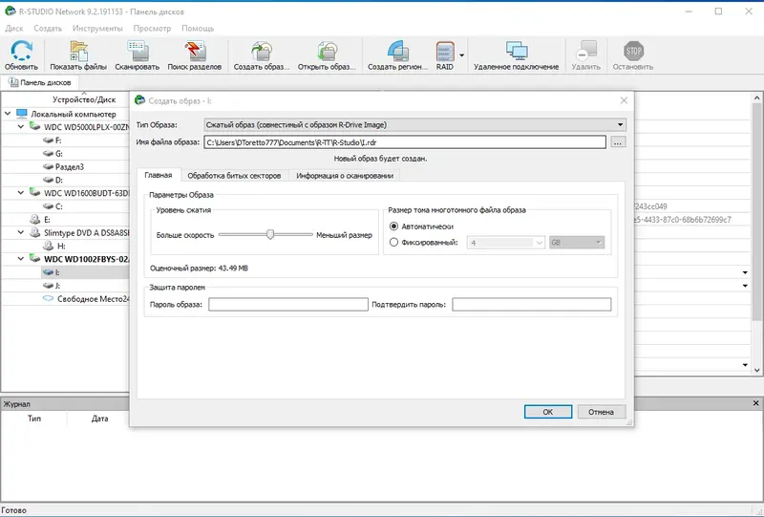Select the WDC WD1600BUDT disk icon

[x=34, y=193]
